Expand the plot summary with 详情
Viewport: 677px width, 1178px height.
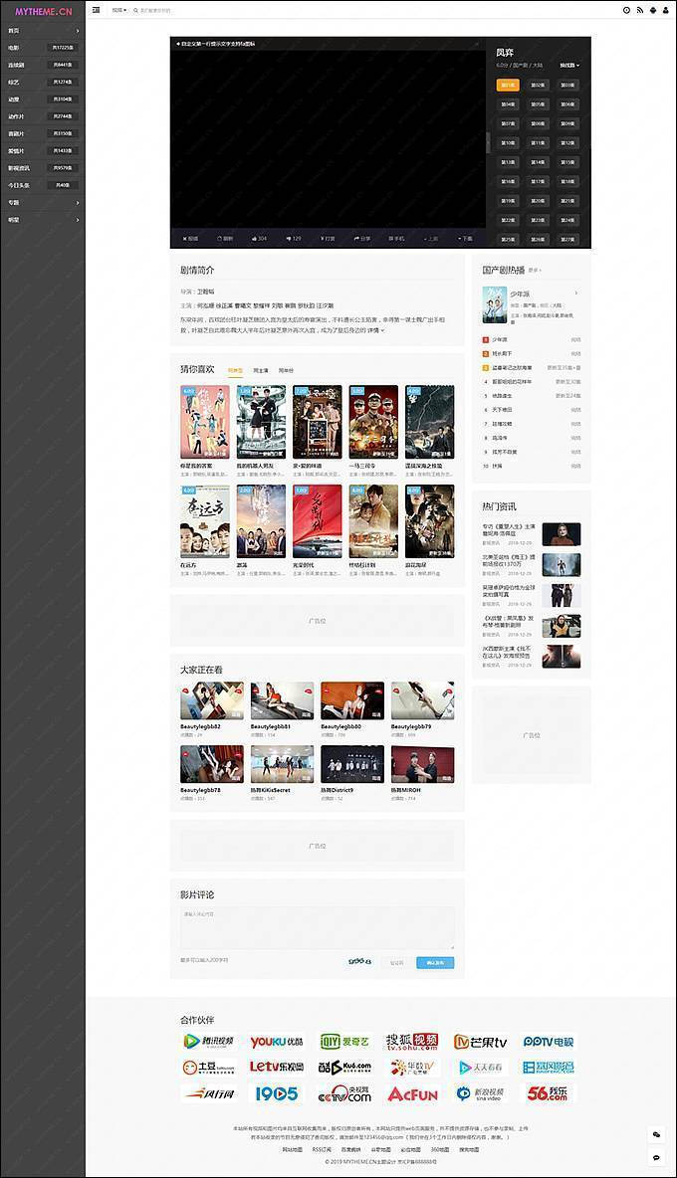click(x=375, y=330)
